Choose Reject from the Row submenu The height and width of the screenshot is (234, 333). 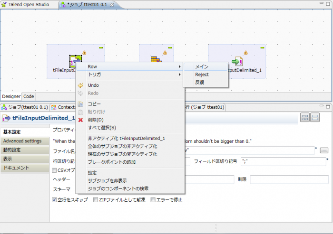point(206,75)
